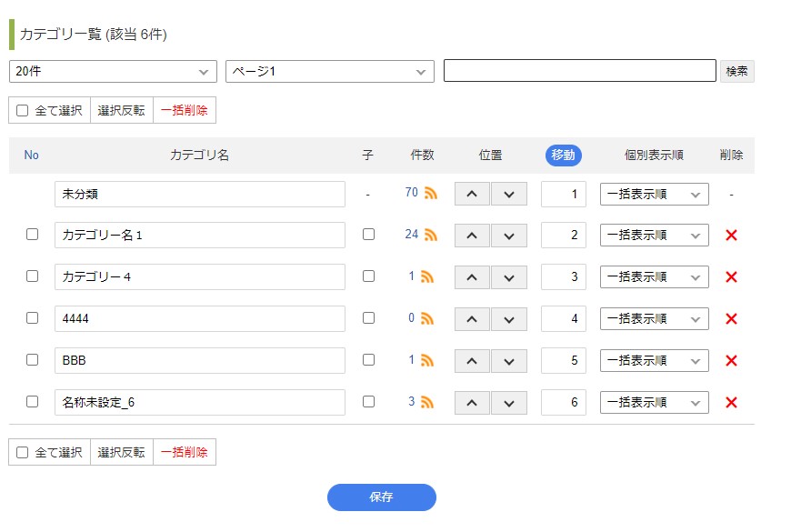This screenshot has height=532, width=801.
Task: Toggle child (子) checkbox for BBB row
Action: tap(368, 360)
